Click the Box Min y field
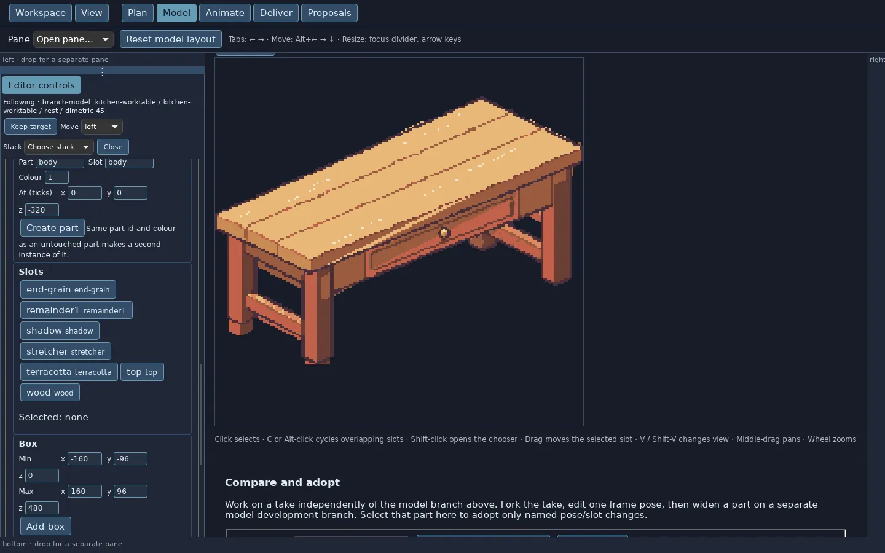Screen dimensions: 885x553 click(130, 459)
